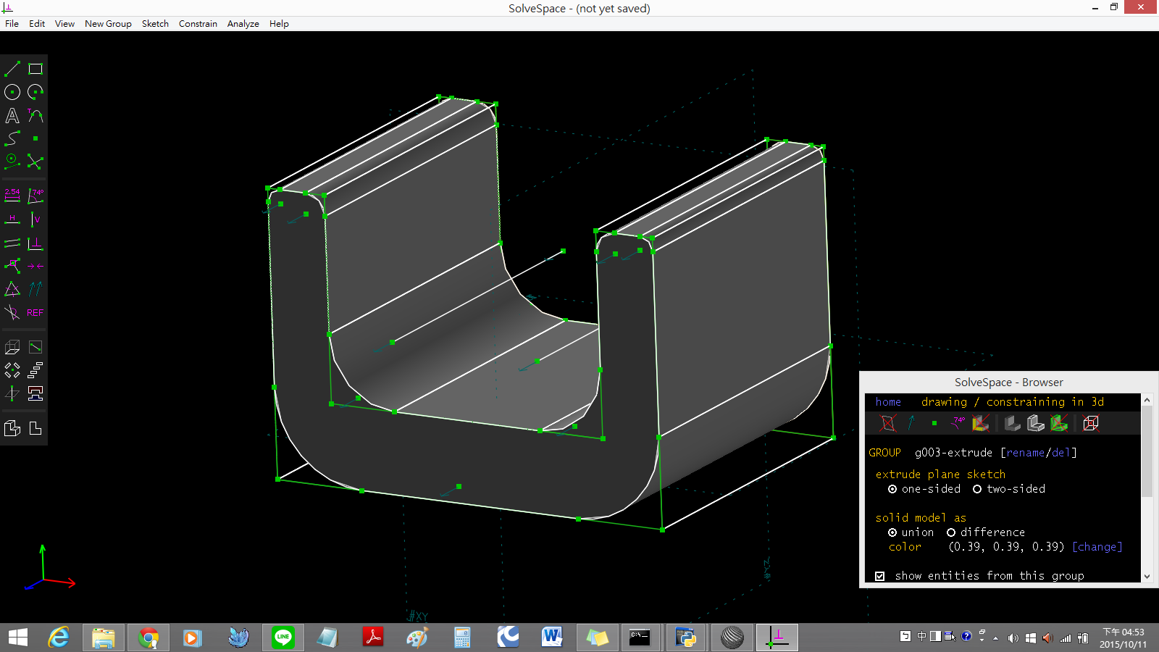Select difference solid model option
The width and height of the screenshot is (1159, 652).
[951, 532]
